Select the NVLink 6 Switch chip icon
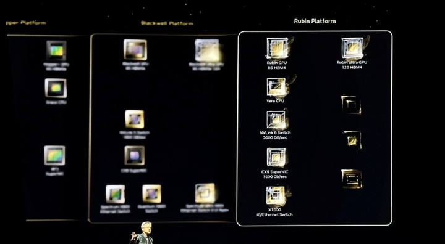The height and width of the screenshot is (244, 445). click(x=276, y=120)
